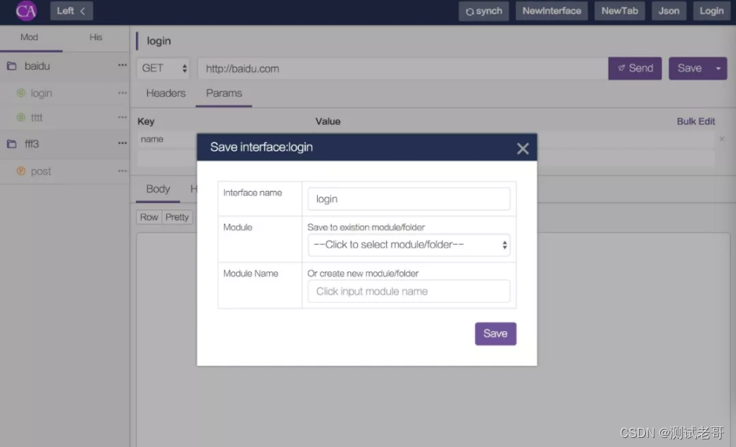Viewport: 736px width, 447px height.
Task: Open the fff3 module
Action: tap(31, 144)
